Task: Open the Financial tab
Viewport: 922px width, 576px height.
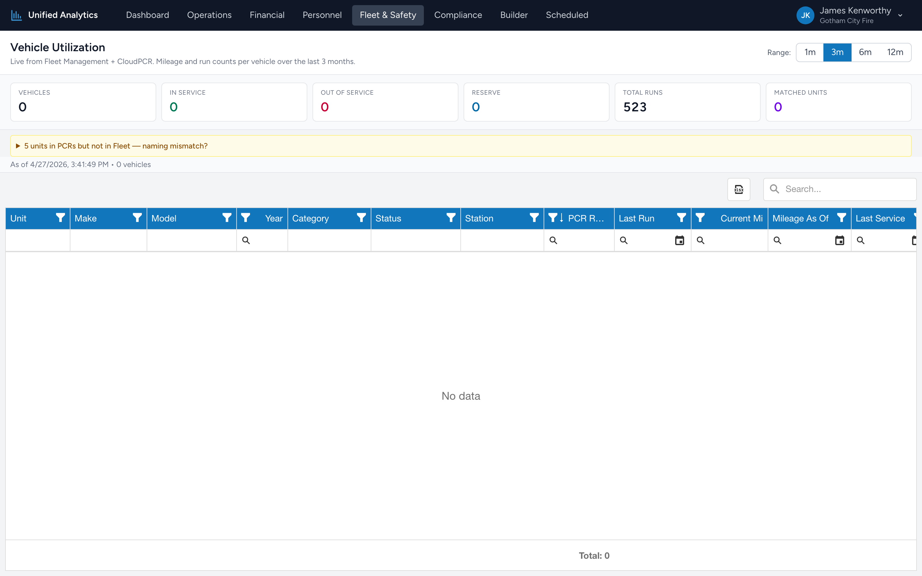Action: [x=267, y=15]
